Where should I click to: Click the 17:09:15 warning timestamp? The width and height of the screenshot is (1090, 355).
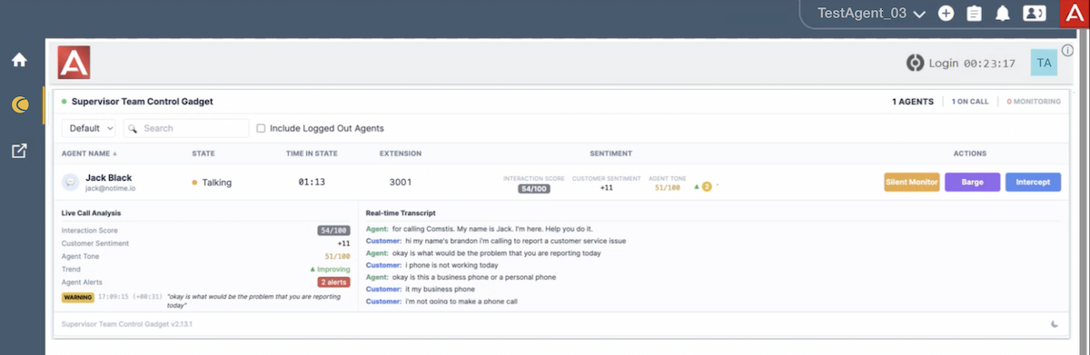[114, 297]
